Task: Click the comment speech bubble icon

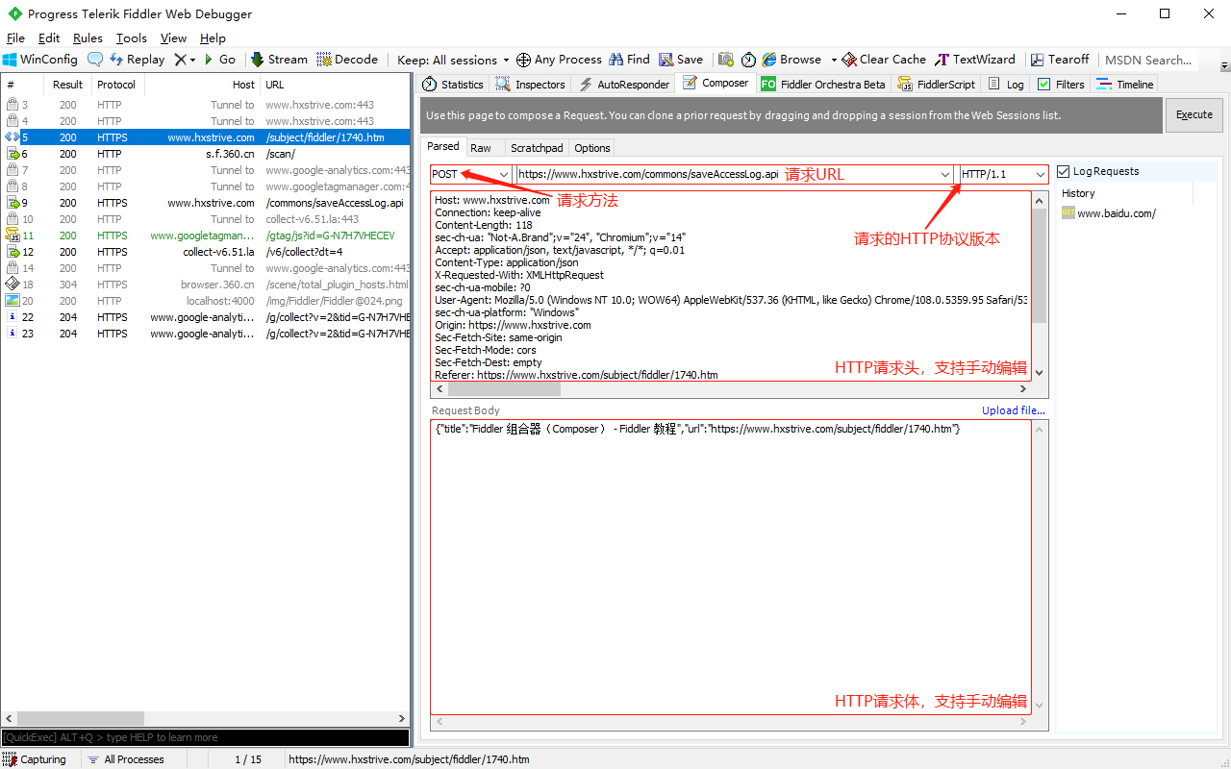Action: point(94,60)
